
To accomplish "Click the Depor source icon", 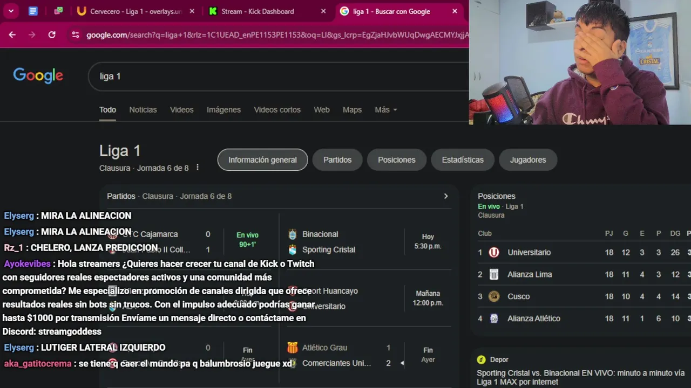I will (x=481, y=359).
